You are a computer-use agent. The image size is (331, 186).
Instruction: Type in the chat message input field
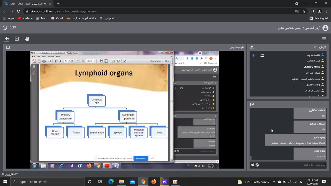click(x=292, y=165)
